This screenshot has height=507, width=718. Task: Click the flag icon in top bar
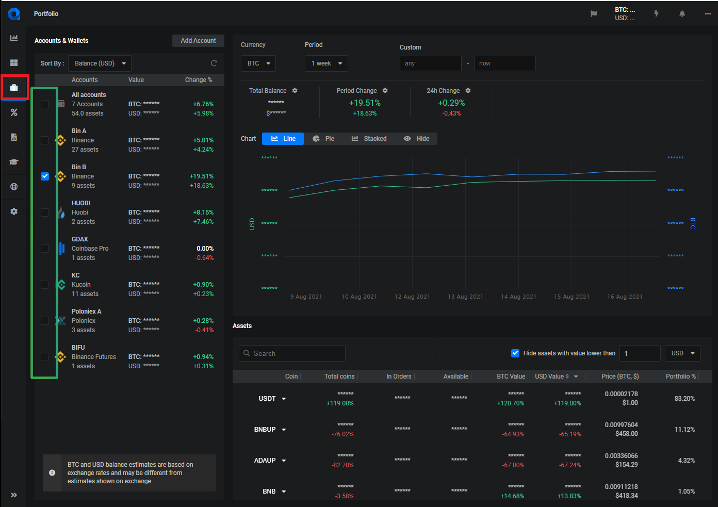(x=594, y=14)
